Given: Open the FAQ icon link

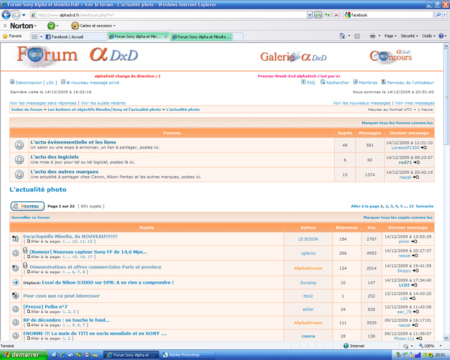Looking at the screenshot, I should pos(304,82).
